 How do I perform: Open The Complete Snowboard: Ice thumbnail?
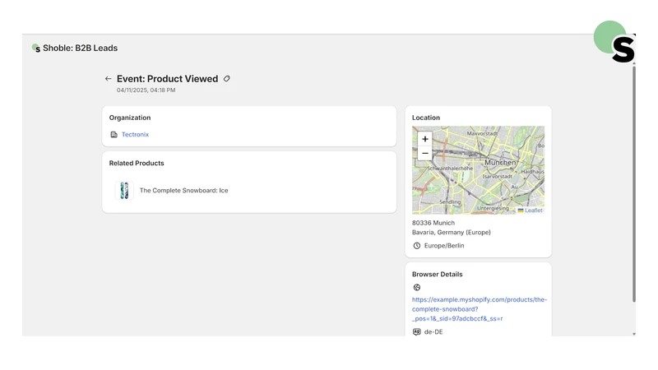click(124, 191)
